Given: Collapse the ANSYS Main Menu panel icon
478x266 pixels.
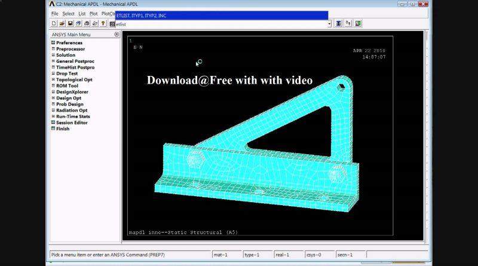Looking at the screenshot, I should pos(117,35).
